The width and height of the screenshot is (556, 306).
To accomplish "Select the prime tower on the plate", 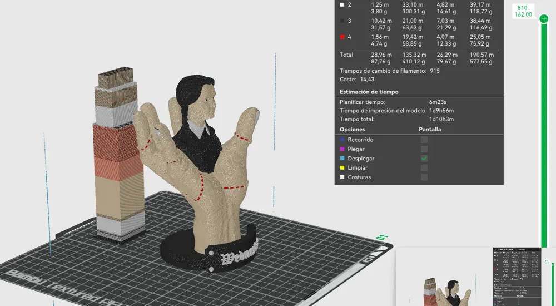I will (x=119, y=156).
